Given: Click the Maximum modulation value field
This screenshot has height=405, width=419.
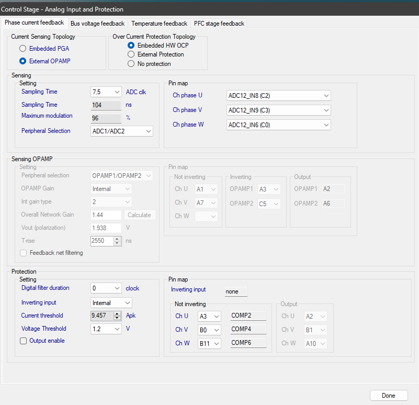Looking at the screenshot, I should (106, 118).
